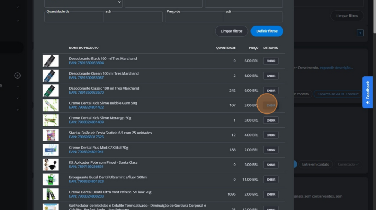The height and width of the screenshot is (210, 376).
Task: Click EAN: 7896968317525 link
Action: pyautogui.click(x=86, y=137)
